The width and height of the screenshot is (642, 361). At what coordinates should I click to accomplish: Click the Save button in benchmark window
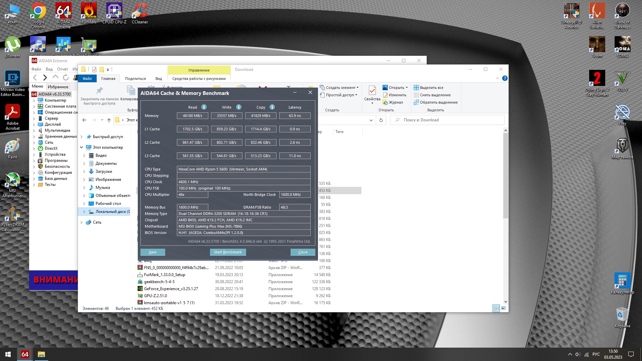(x=152, y=252)
